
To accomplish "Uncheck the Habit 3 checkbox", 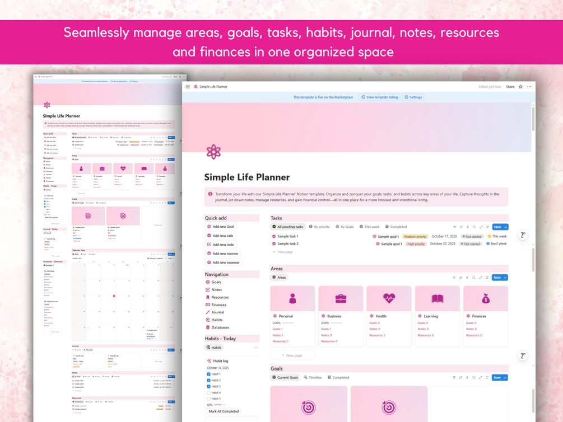I will coord(208,387).
